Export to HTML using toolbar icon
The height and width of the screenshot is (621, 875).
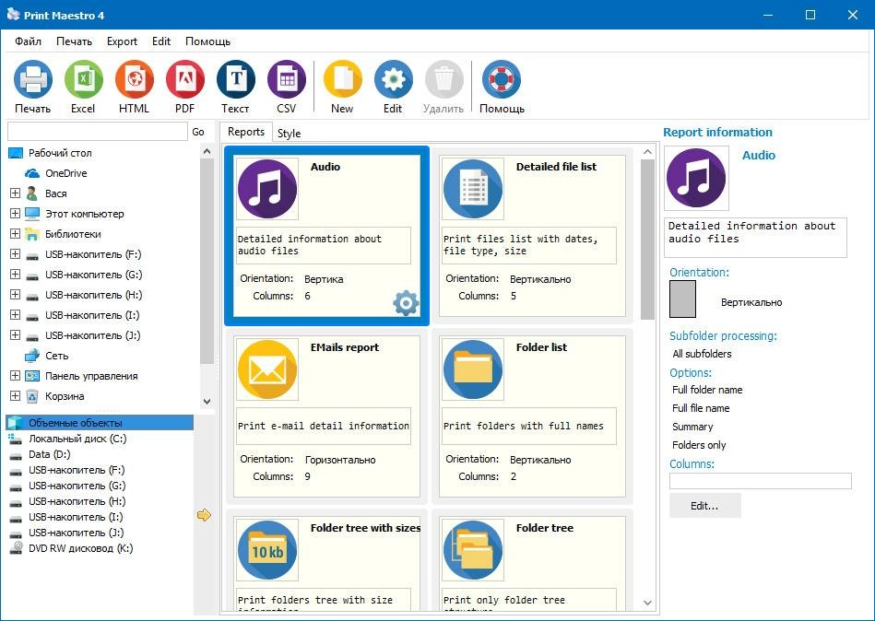coord(135,80)
